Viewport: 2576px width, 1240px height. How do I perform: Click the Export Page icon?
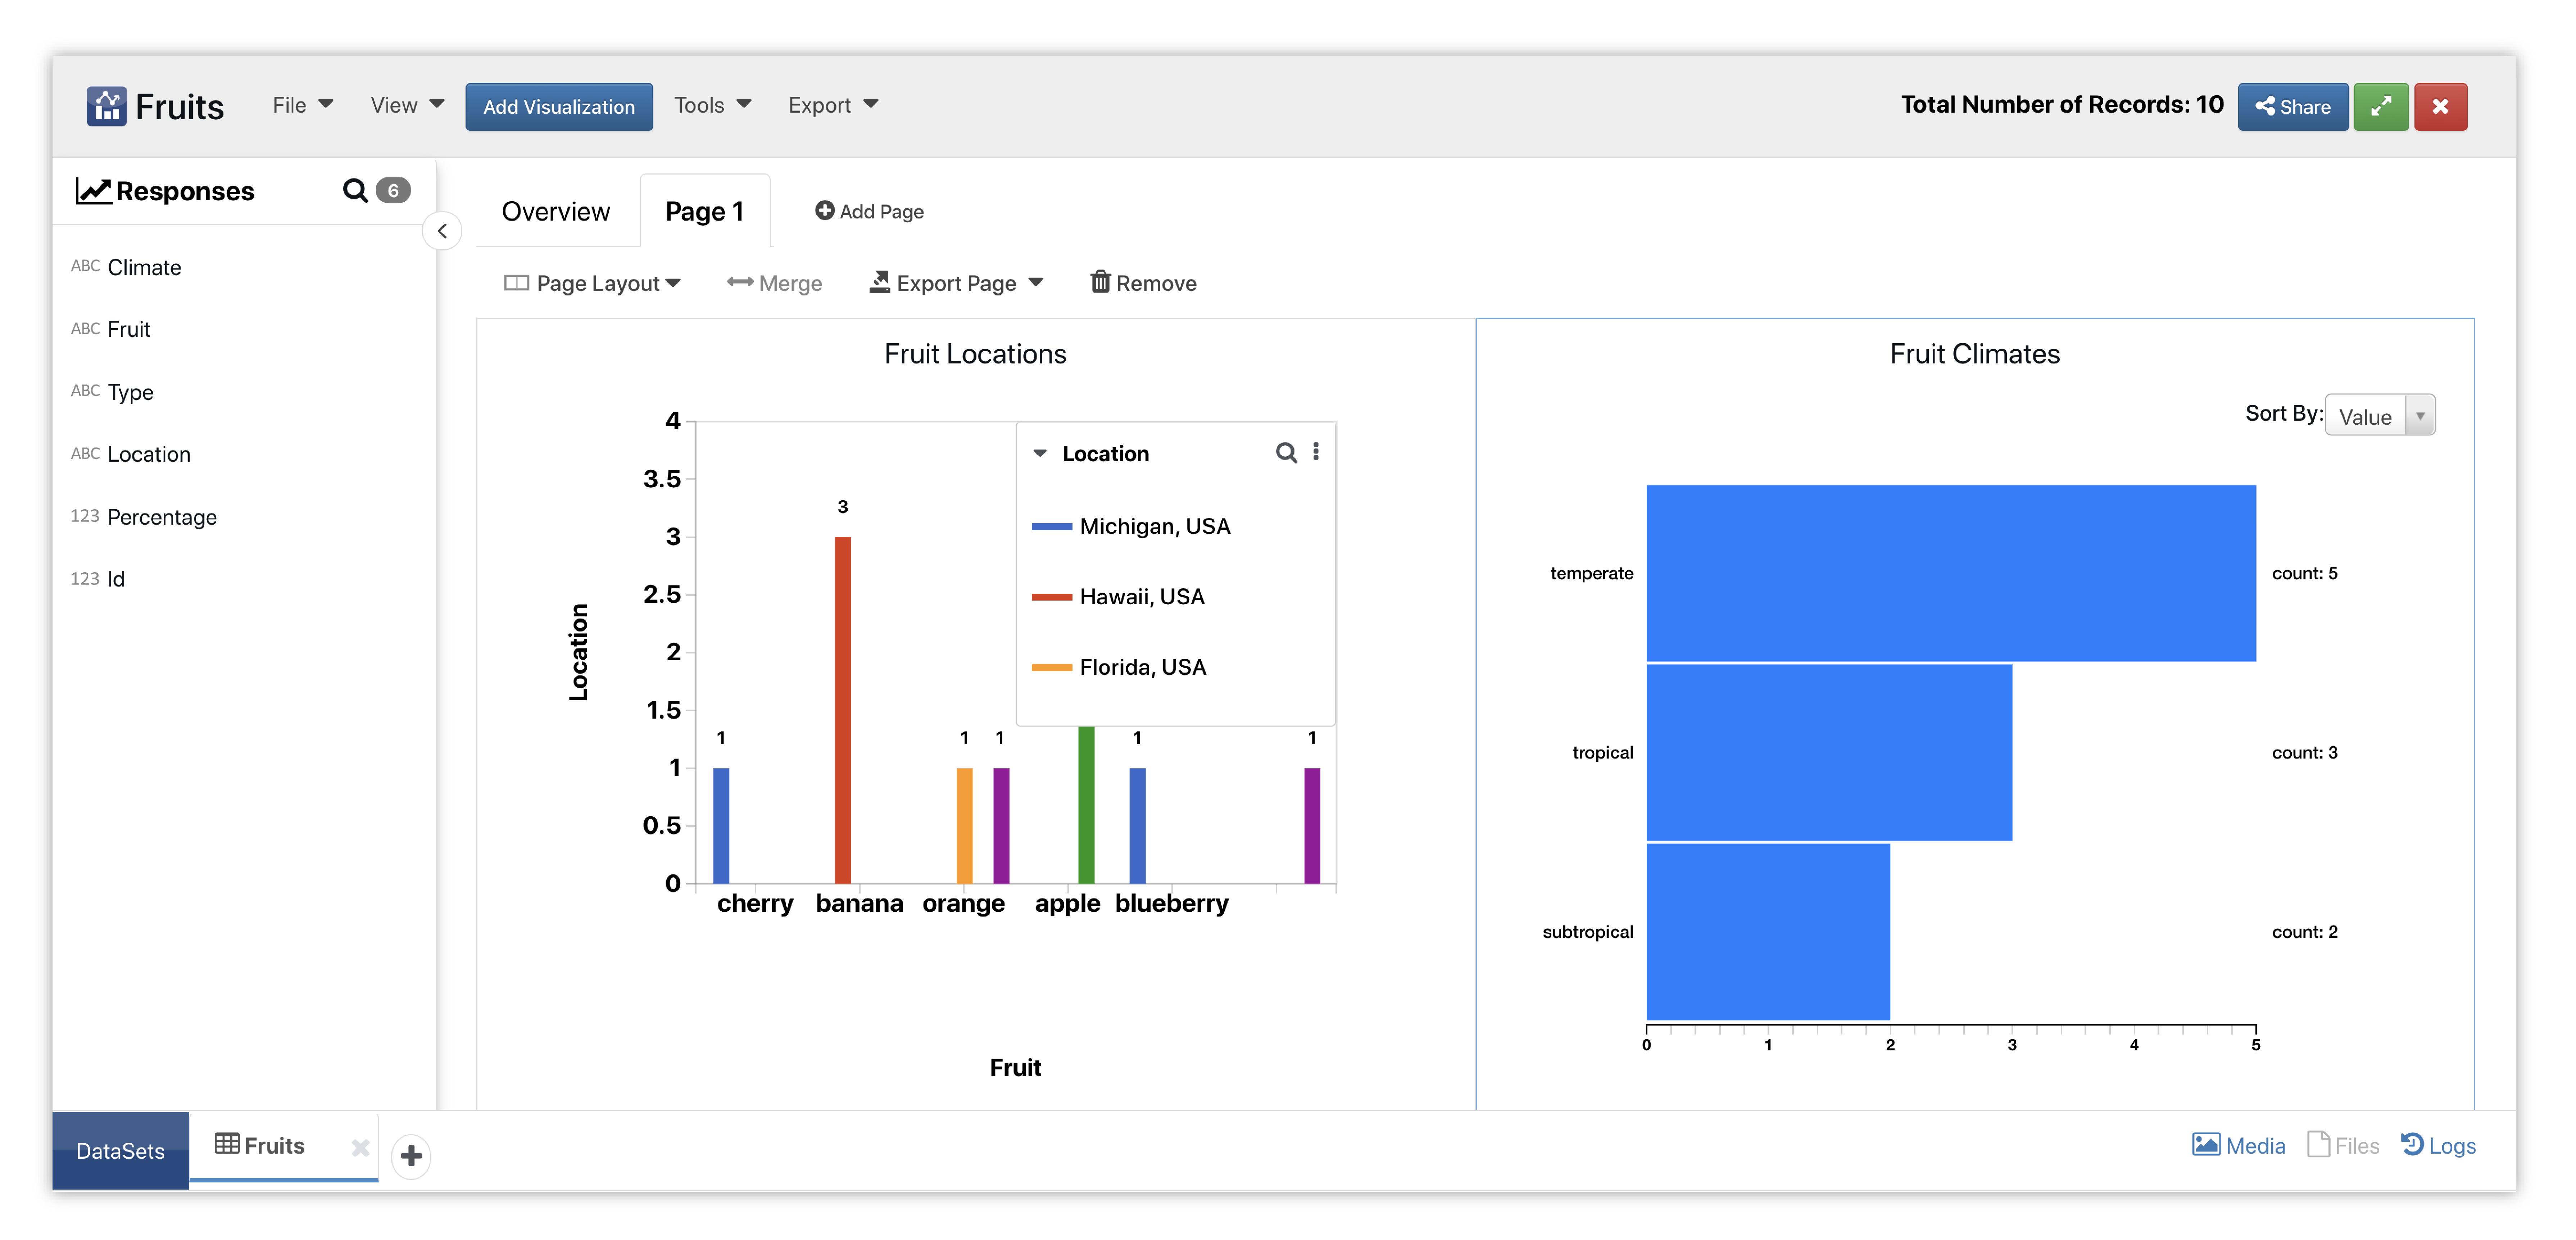pos(880,282)
